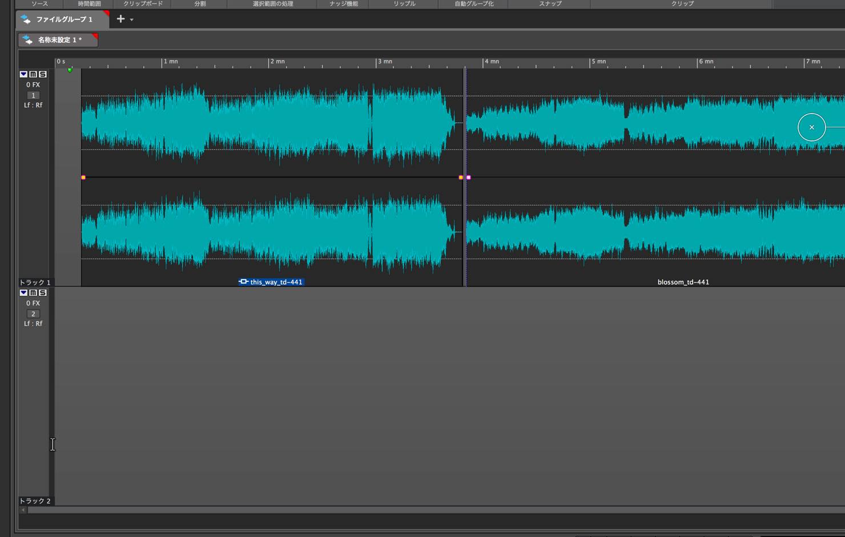The width and height of the screenshot is (845, 537).
Task: Open the Track 2 dropdown menu arrow
Action: click(x=23, y=293)
